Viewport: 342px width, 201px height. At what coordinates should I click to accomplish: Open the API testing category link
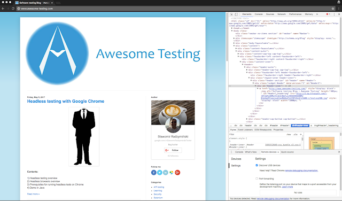point(159,187)
